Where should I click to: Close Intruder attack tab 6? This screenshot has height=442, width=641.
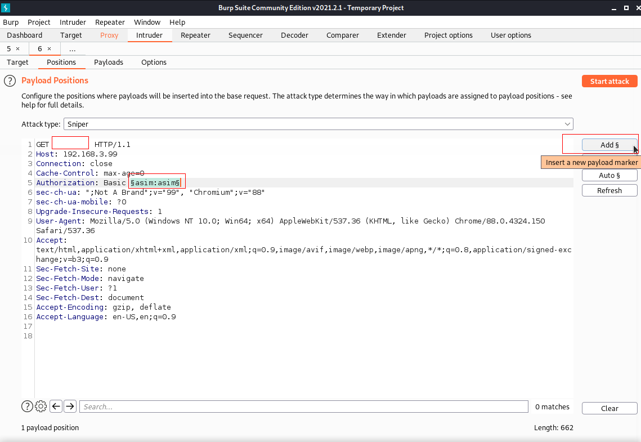coord(49,48)
